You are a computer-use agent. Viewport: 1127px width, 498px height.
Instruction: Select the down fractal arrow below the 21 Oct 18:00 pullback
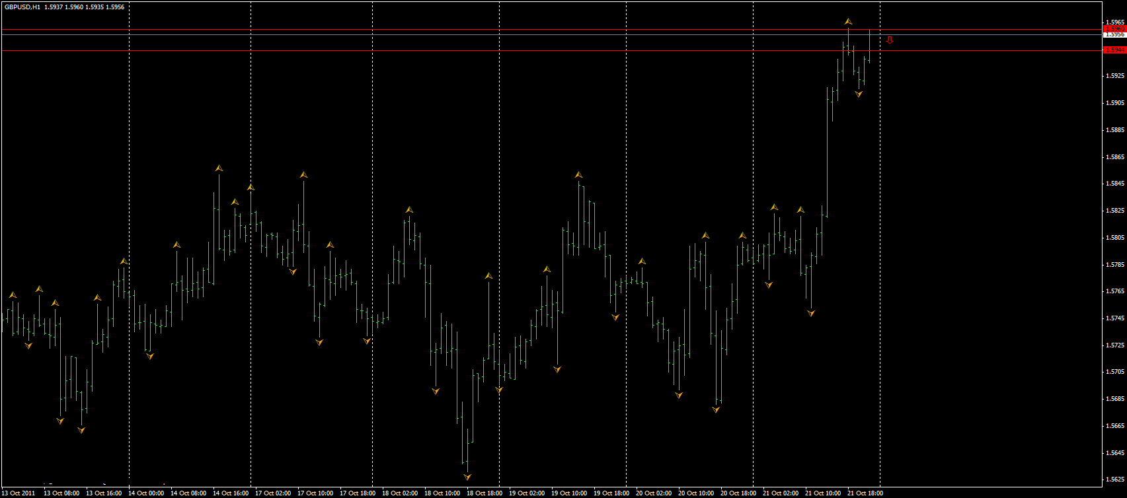[x=859, y=94]
